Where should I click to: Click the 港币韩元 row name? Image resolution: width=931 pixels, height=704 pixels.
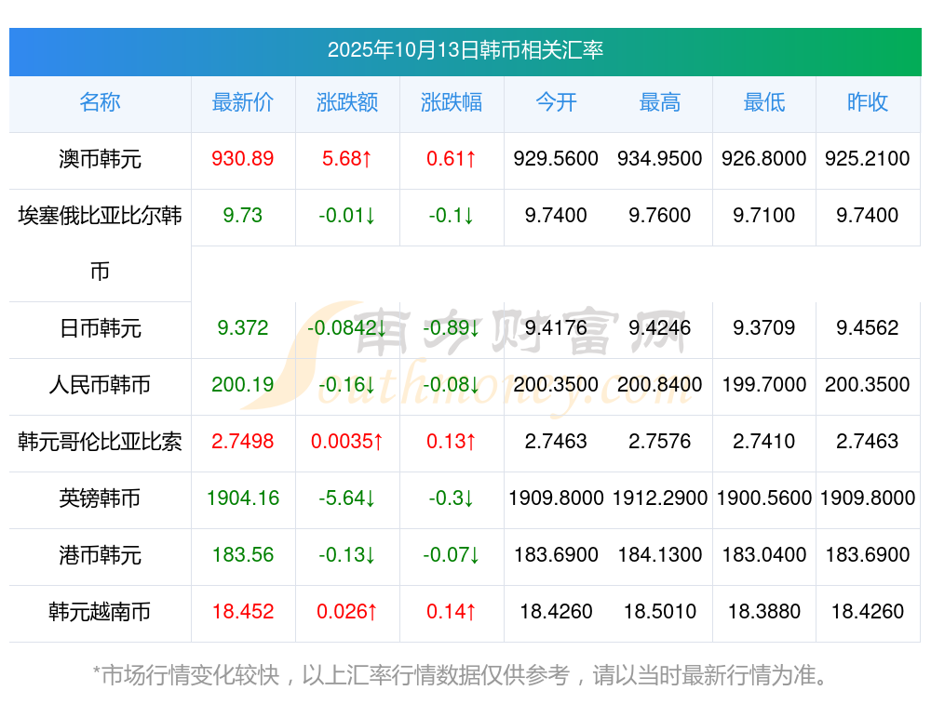(x=100, y=555)
